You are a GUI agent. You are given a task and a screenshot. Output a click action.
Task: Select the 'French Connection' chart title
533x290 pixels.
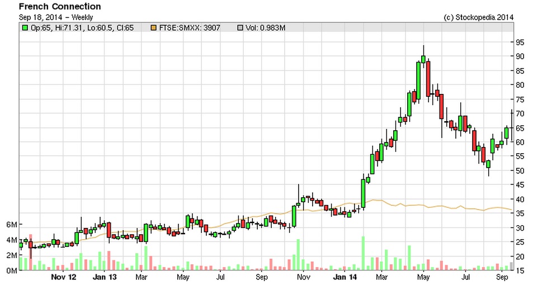(60, 7)
